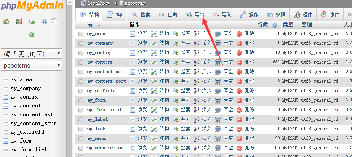The width and height of the screenshot is (352, 157).
Task: Open the 搜索 tab
Action: (141, 14)
